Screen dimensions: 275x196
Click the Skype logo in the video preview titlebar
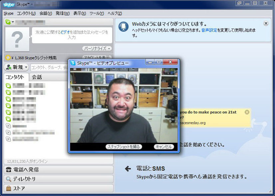pos(72,62)
